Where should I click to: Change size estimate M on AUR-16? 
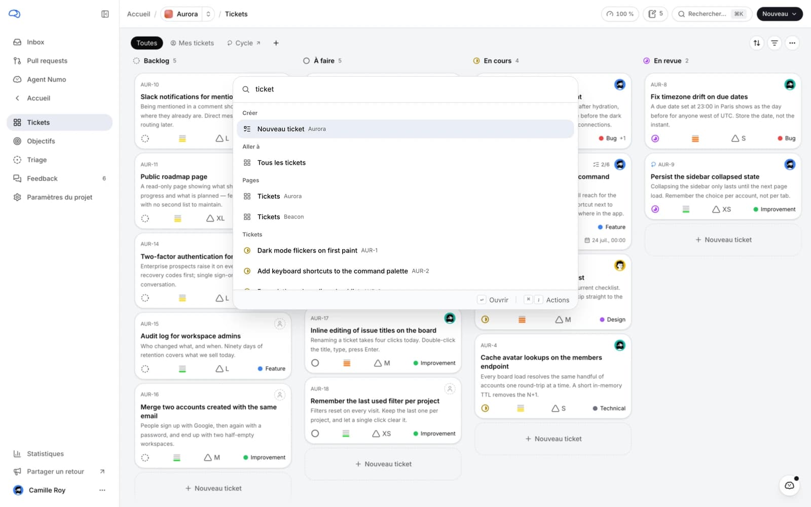(x=212, y=457)
